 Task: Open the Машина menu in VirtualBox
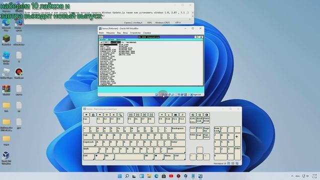click(110, 32)
